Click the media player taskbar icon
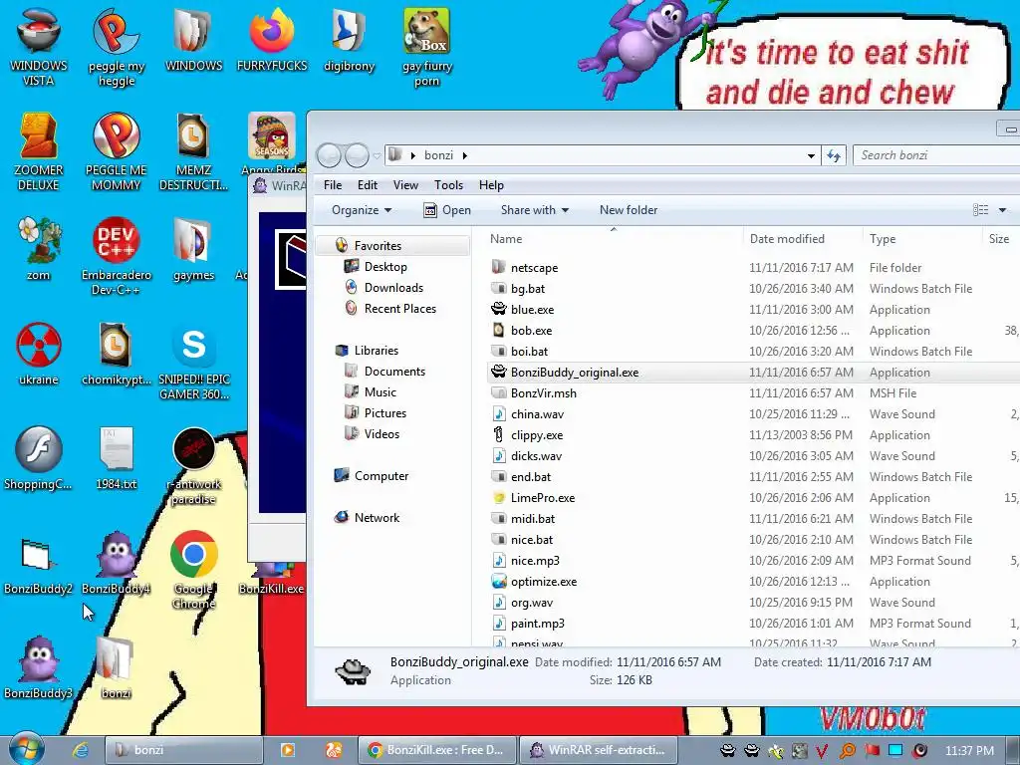1020x765 pixels. [x=288, y=750]
